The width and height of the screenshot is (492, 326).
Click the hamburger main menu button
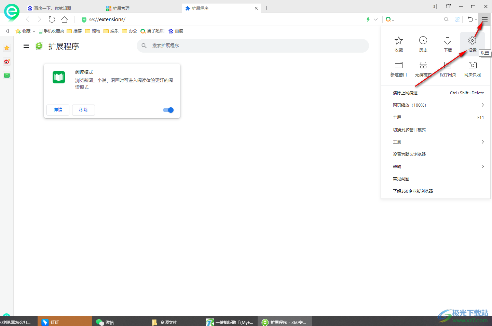click(x=484, y=19)
